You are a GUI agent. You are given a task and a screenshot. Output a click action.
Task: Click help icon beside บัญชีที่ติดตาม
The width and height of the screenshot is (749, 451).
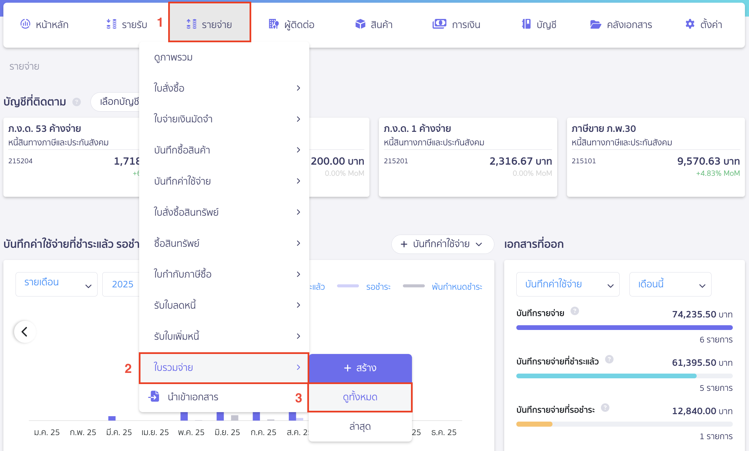tap(77, 102)
